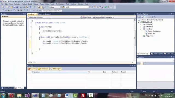Open Extension Manager green toolbar icon
Viewport: 175px width, 98px height.
[106, 7]
